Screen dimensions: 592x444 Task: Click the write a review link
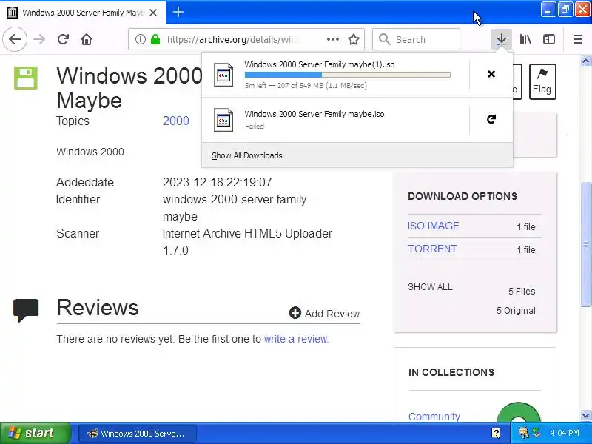point(296,339)
